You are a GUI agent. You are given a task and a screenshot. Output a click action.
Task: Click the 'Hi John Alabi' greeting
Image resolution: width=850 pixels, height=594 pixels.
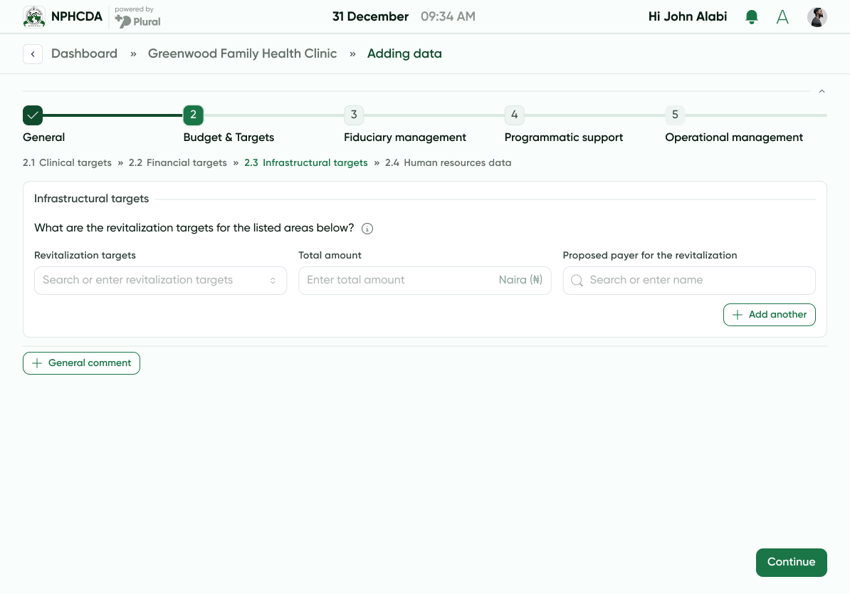(x=688, y=17)
